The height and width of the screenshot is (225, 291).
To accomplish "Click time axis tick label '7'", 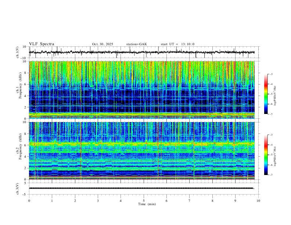I will [x=190, y=201].
